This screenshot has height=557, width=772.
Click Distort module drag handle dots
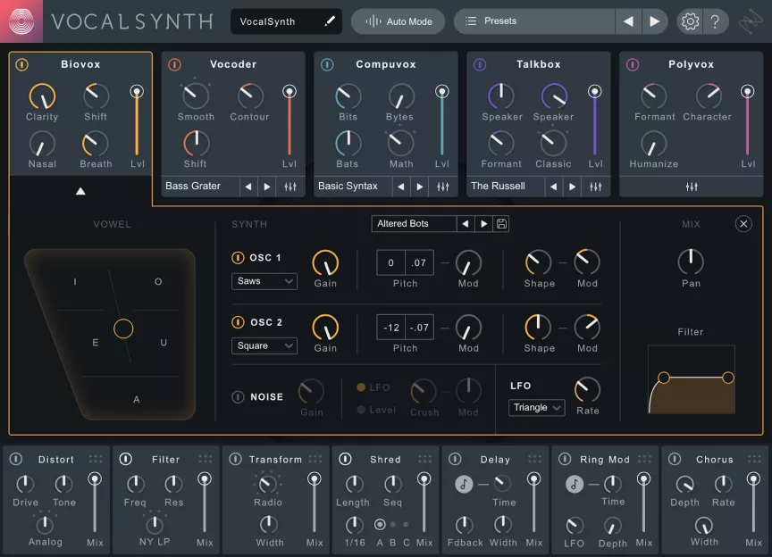(96, 459)
